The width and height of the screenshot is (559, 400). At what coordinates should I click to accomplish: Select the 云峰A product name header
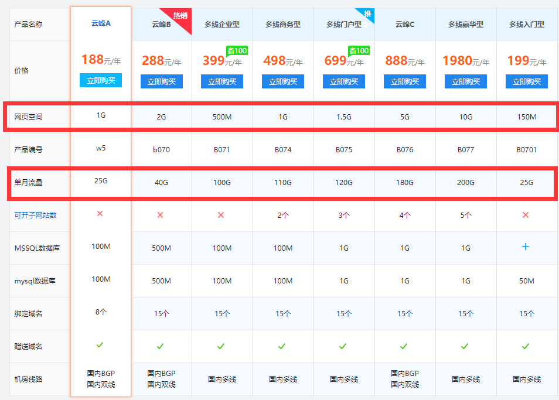click(101, 23)
